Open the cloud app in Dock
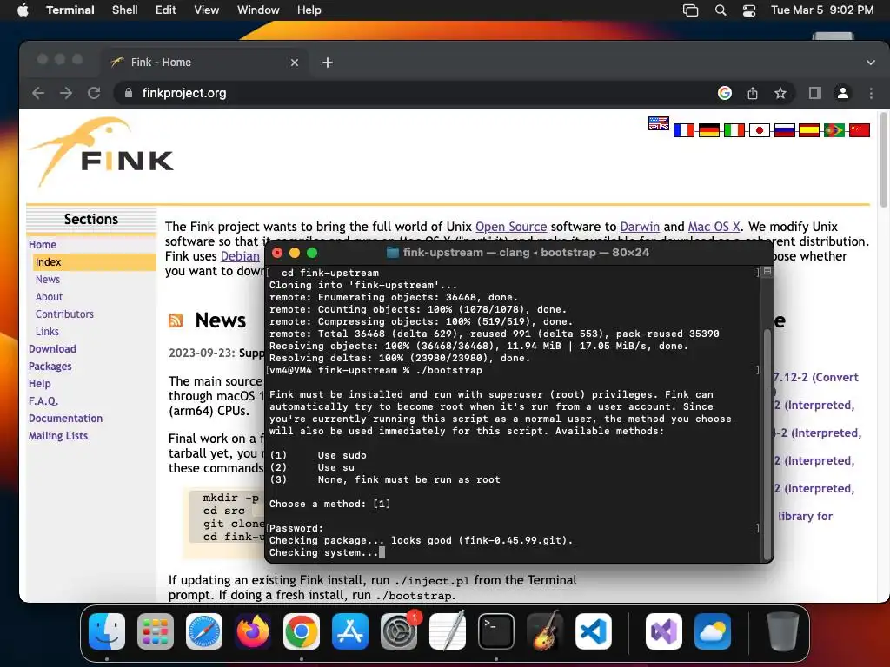This screenshot has height=667, width=890. tap(713, 631)
